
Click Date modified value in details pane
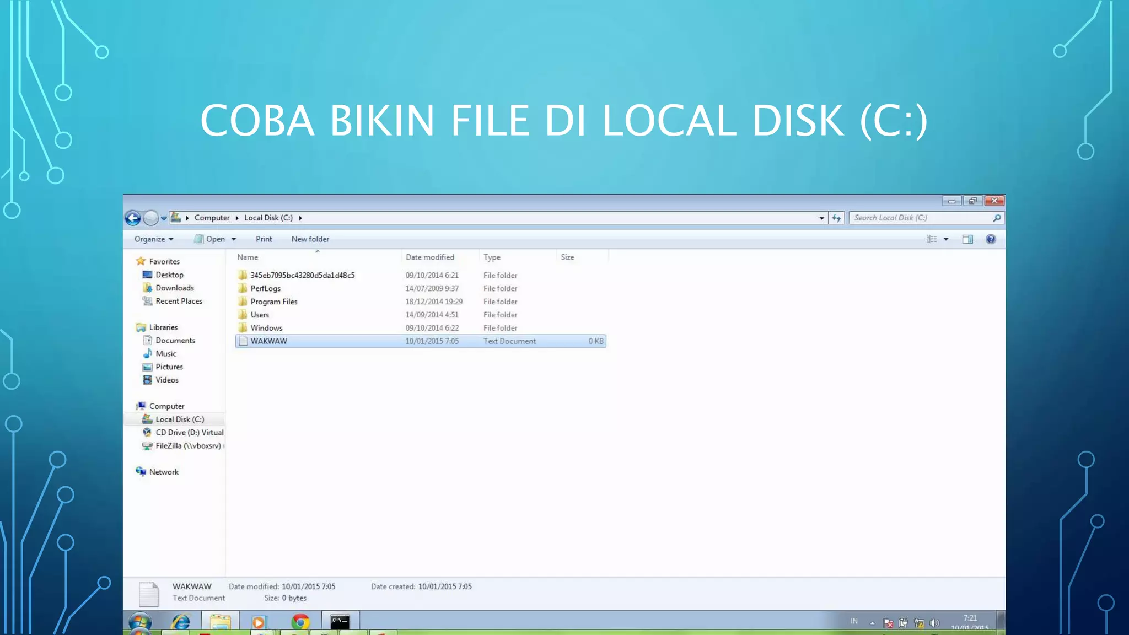click(x=308, y=587)
